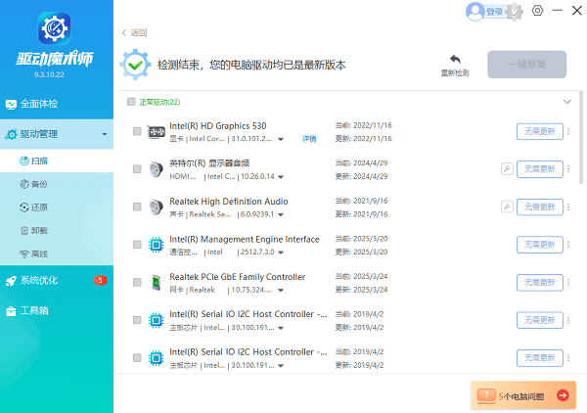Click the 工具箱 briefcase icon
Viewport: 587px width, 413px height.
coord(11,311)
